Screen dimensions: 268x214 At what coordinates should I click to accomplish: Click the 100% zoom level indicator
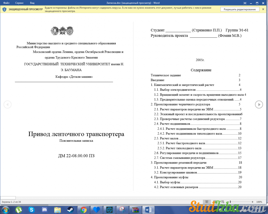[x=259, y=202]
